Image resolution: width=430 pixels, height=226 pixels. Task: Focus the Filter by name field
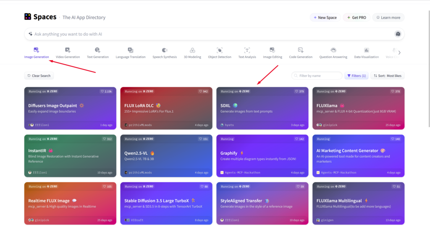317,76
